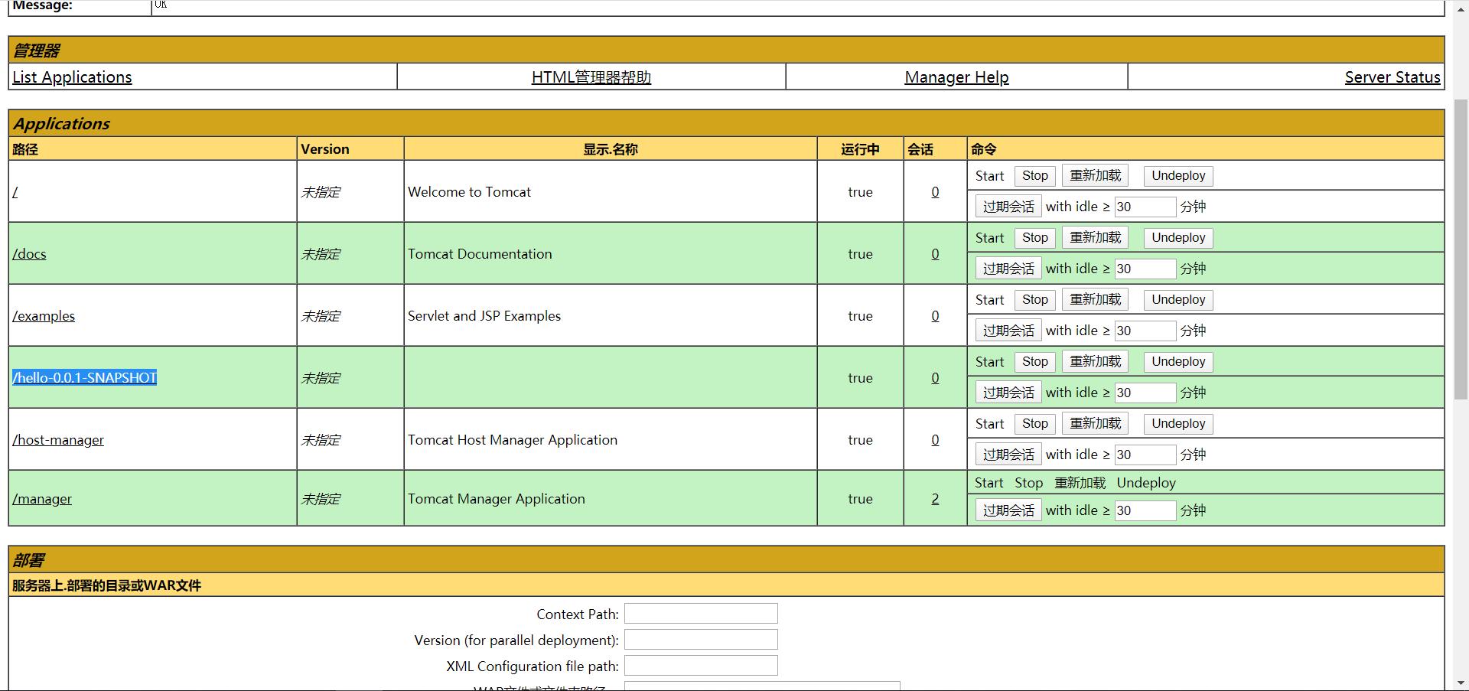
Task: Expire sessions (过期会话) for /docs
Action: (x=1008, y=269)
